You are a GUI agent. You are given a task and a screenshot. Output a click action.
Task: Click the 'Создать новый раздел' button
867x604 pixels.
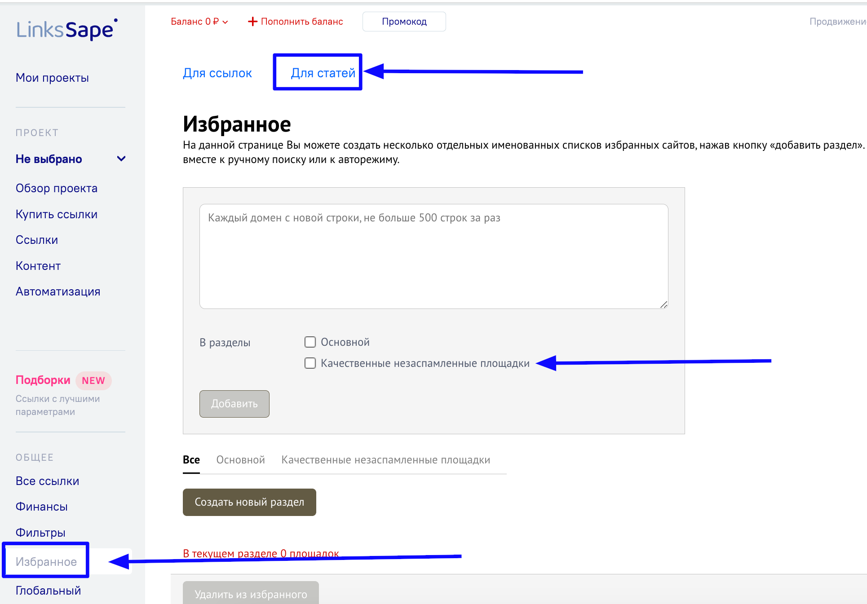[x=249, y=502]
